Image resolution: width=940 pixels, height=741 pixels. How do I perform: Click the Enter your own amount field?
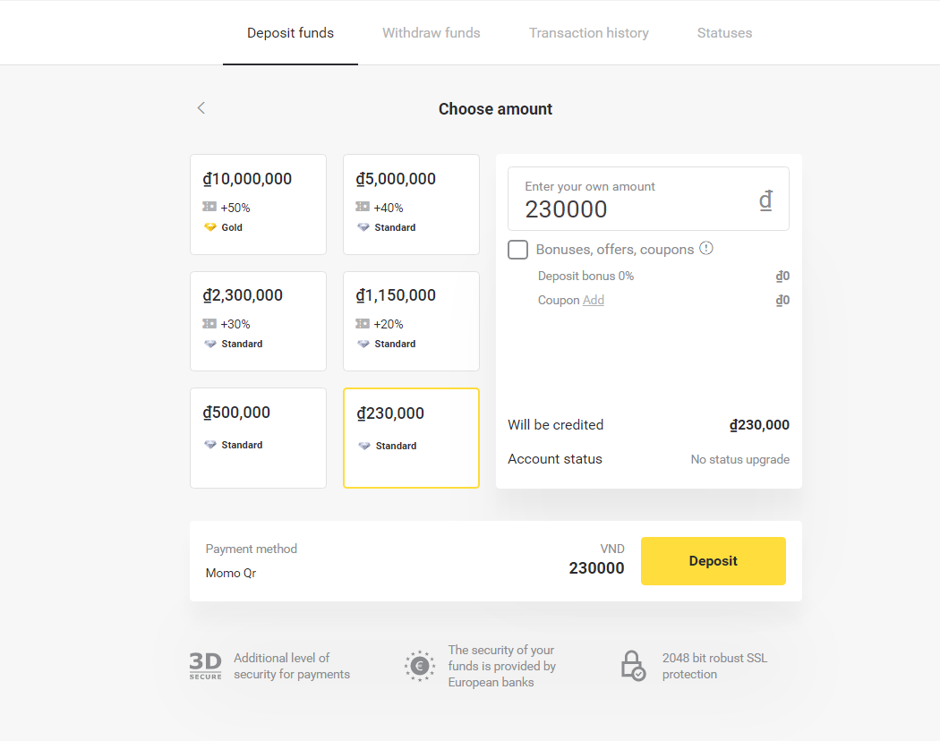[x=649, y=199]
